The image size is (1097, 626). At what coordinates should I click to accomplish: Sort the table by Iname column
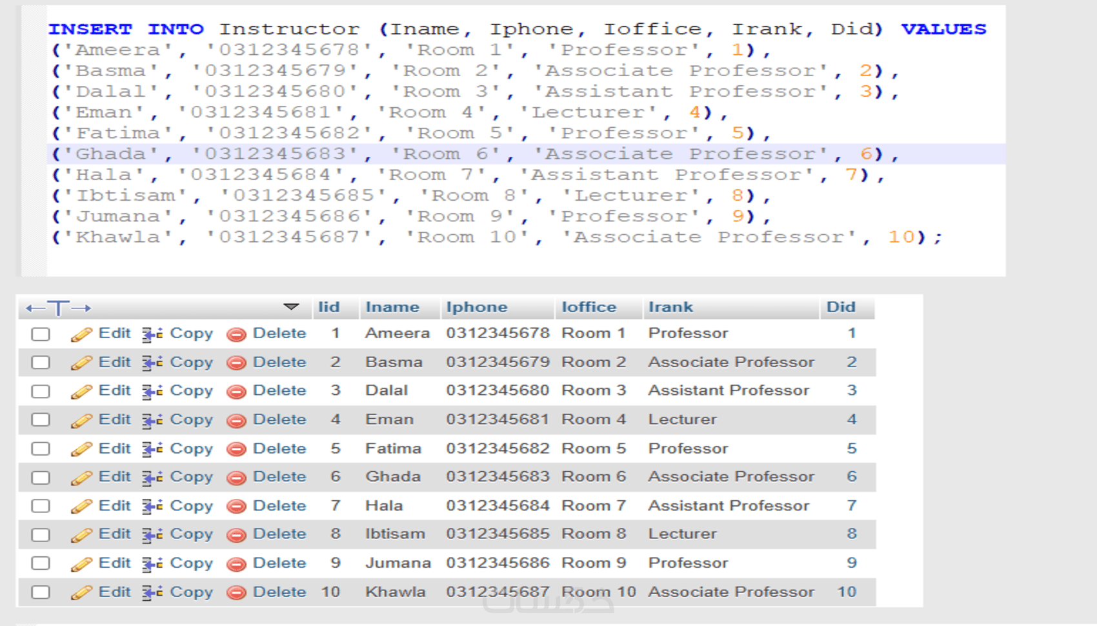(392, 307)
